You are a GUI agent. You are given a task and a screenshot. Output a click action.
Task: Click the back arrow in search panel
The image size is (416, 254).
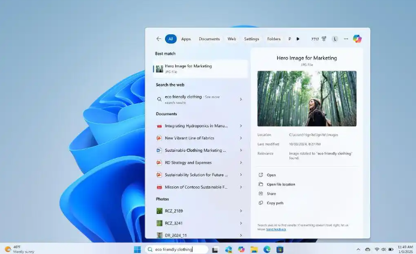click(158, 39)
